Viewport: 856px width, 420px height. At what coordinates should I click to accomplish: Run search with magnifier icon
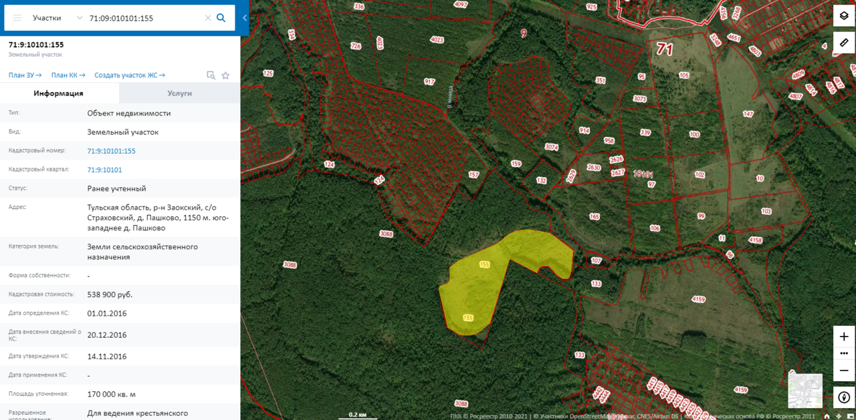(221, 18)
